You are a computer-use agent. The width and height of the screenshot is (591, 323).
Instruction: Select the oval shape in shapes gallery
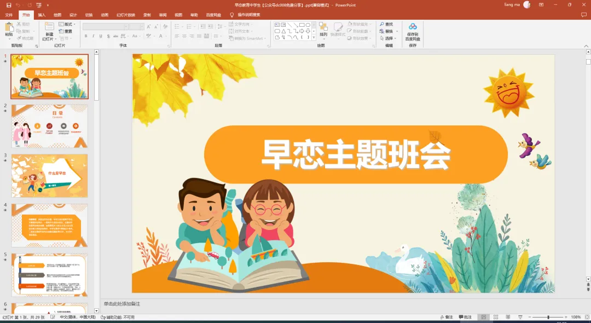pos(308,25)
